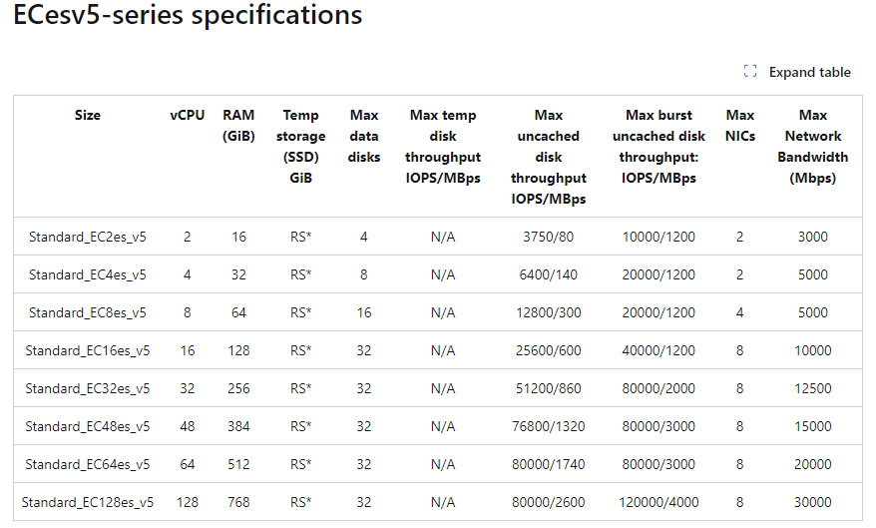The image size is (876, 528).
Task: Click the Size column header
Action: (x=88, y=115)
